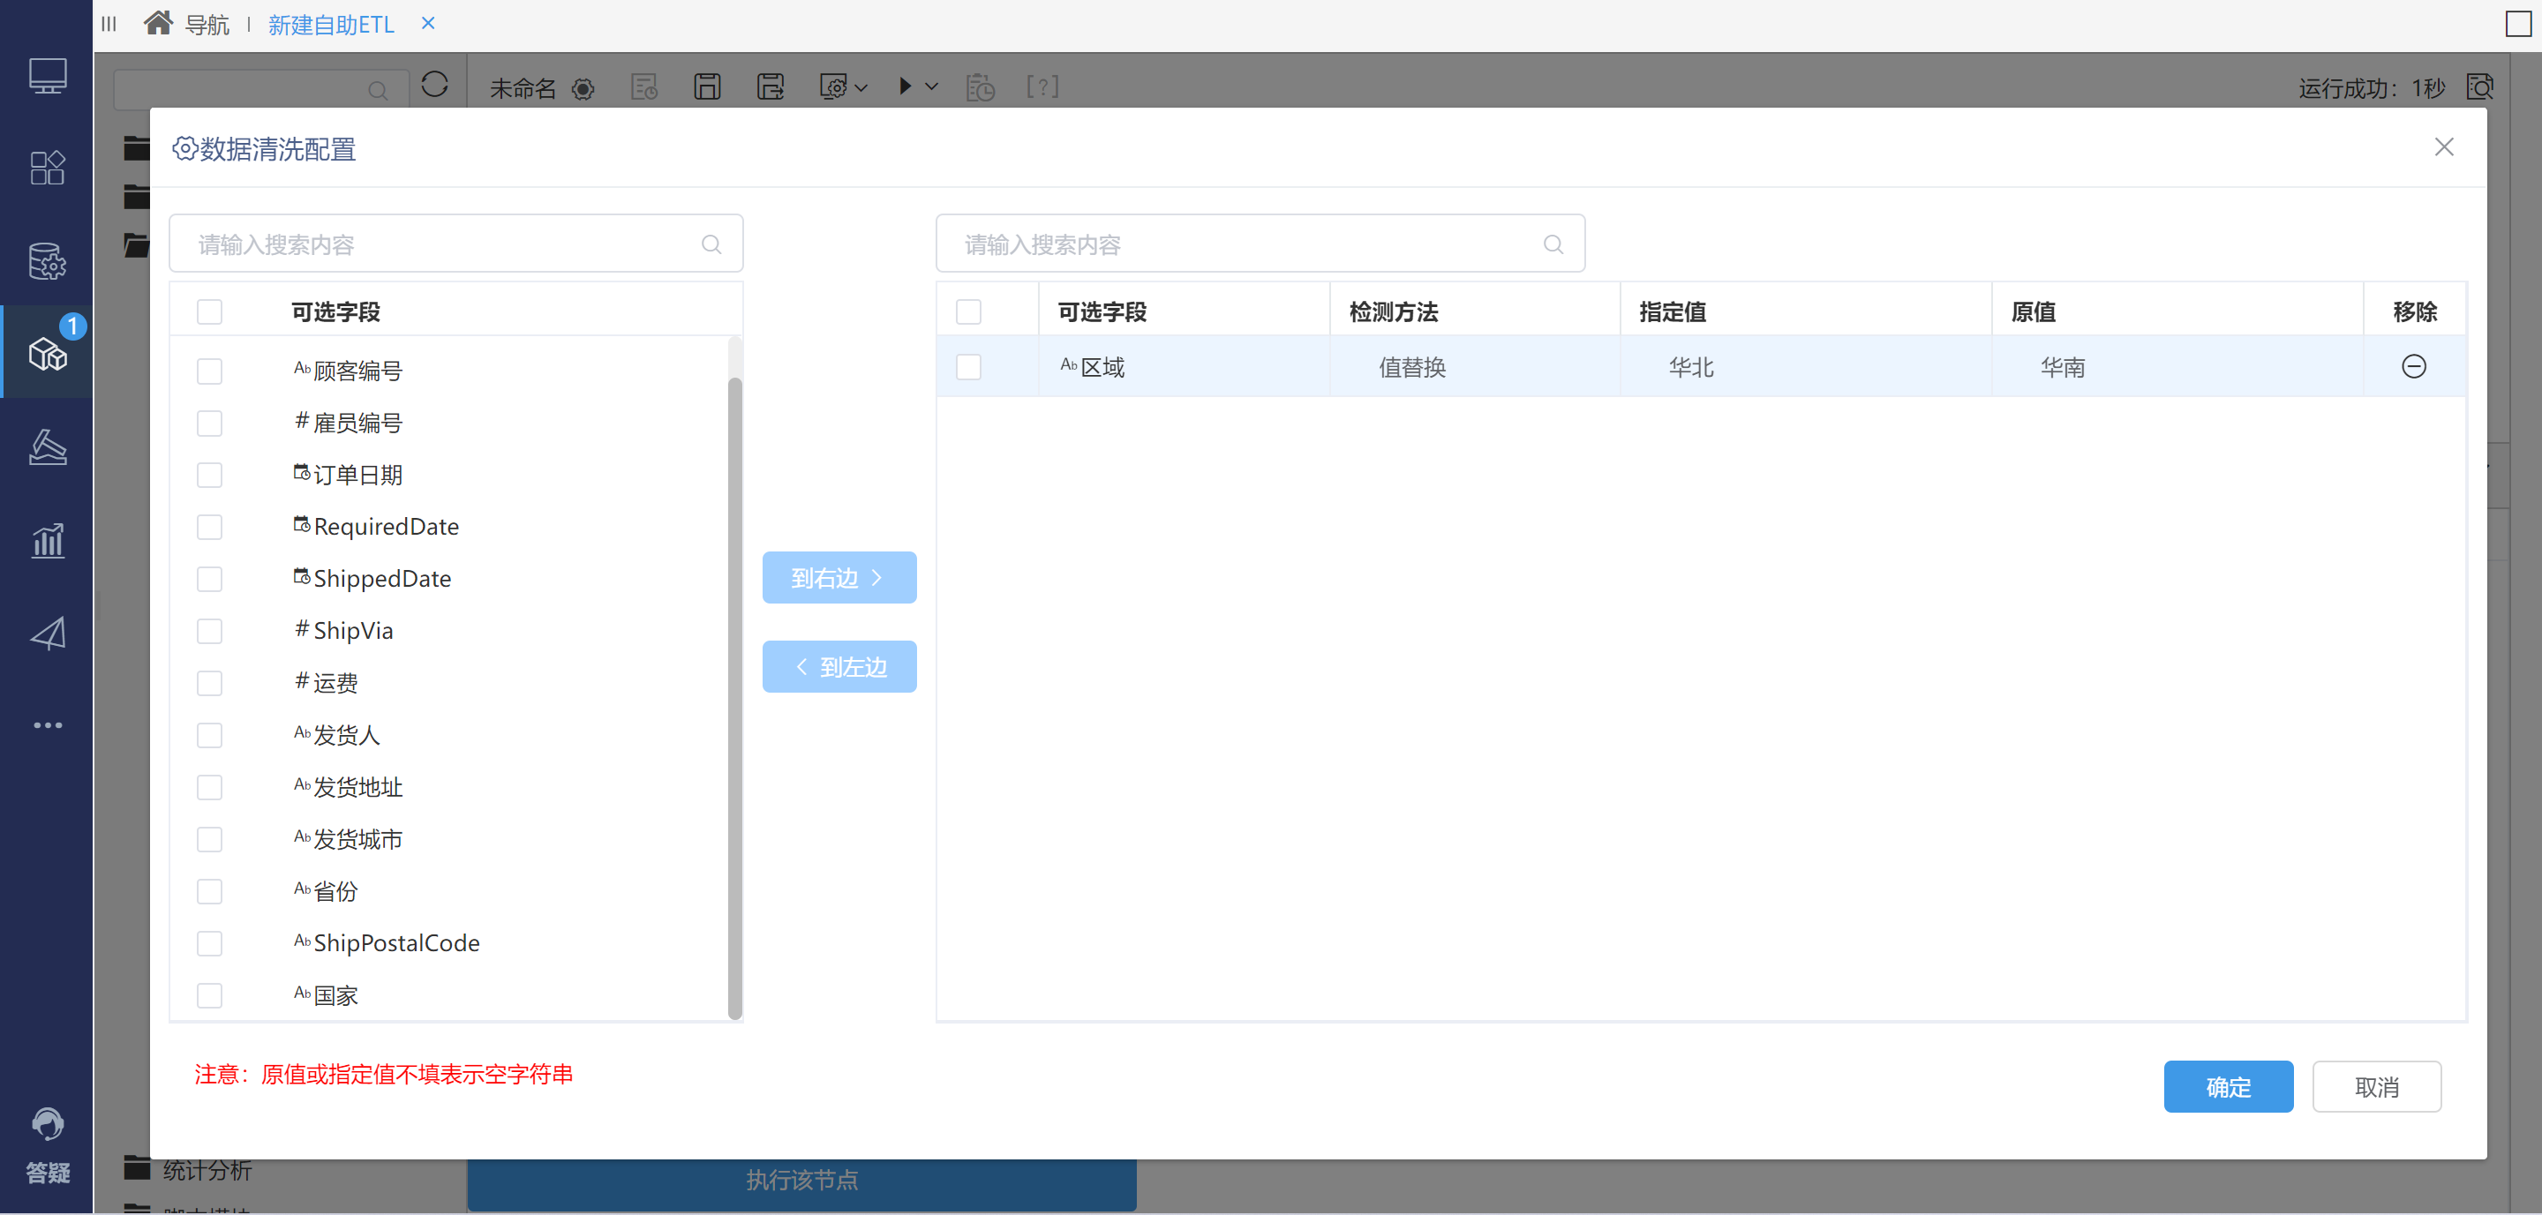Screen dimensions: 2542x1215
Task: Close the 数据清洗配置 dialog
Action: point(2443,147)
